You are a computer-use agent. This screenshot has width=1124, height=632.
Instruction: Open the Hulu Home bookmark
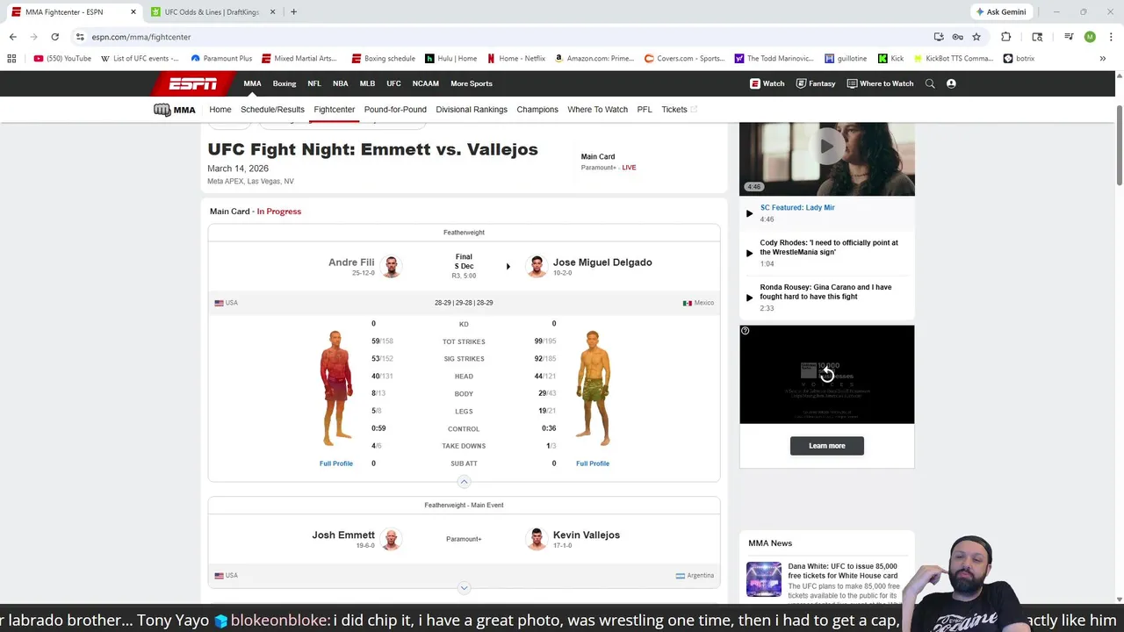click(451, 59)
